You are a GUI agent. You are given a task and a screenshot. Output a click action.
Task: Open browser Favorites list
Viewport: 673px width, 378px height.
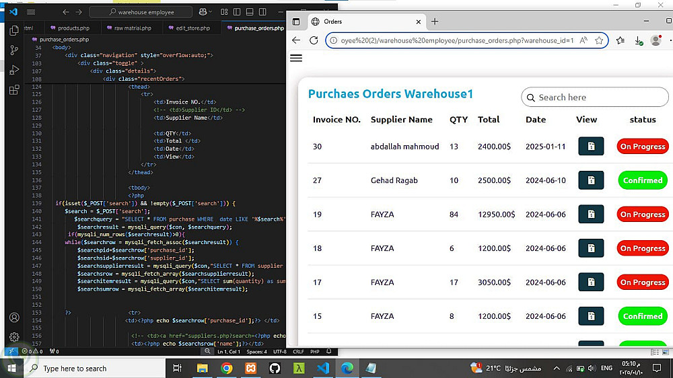(621, 40)
